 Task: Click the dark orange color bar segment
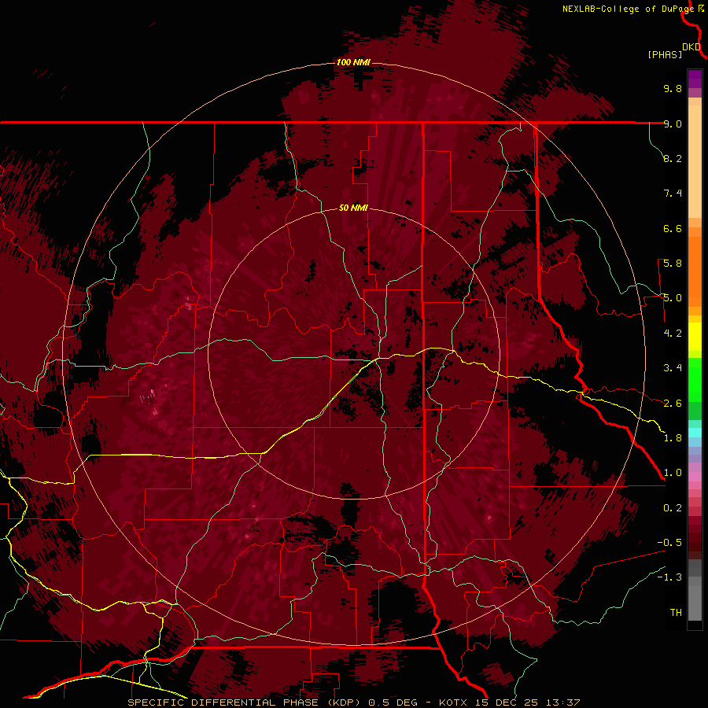click(695, 271)
